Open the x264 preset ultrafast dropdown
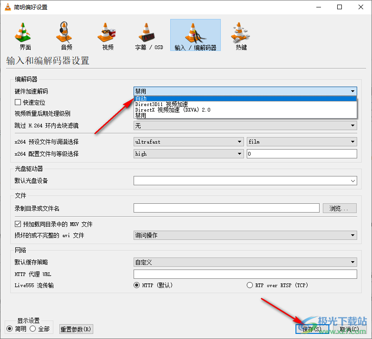This screenshot has height=339, width=372. pos(189,142)
